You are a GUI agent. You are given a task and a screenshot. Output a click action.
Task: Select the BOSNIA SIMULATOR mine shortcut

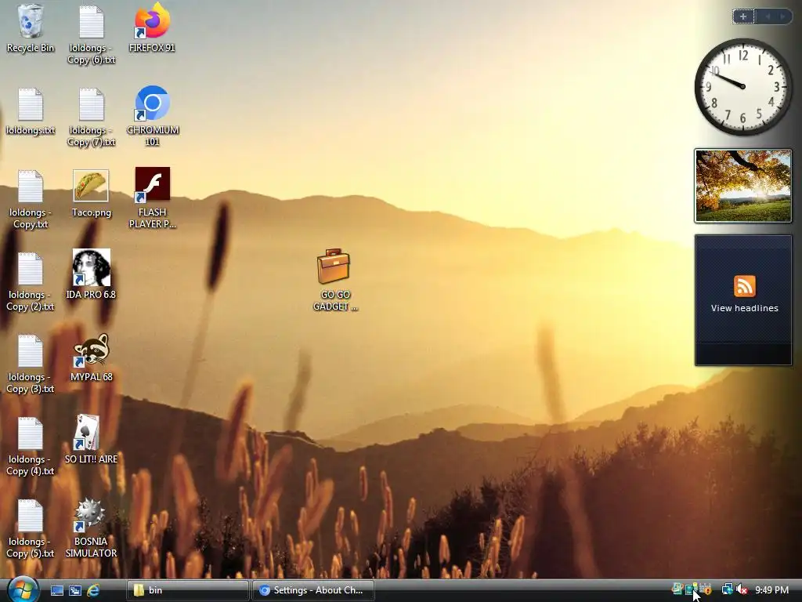[91, 528]
